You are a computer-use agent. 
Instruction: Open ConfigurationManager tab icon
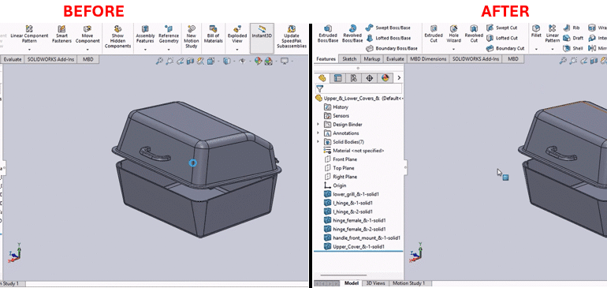(x=353, y=78)
